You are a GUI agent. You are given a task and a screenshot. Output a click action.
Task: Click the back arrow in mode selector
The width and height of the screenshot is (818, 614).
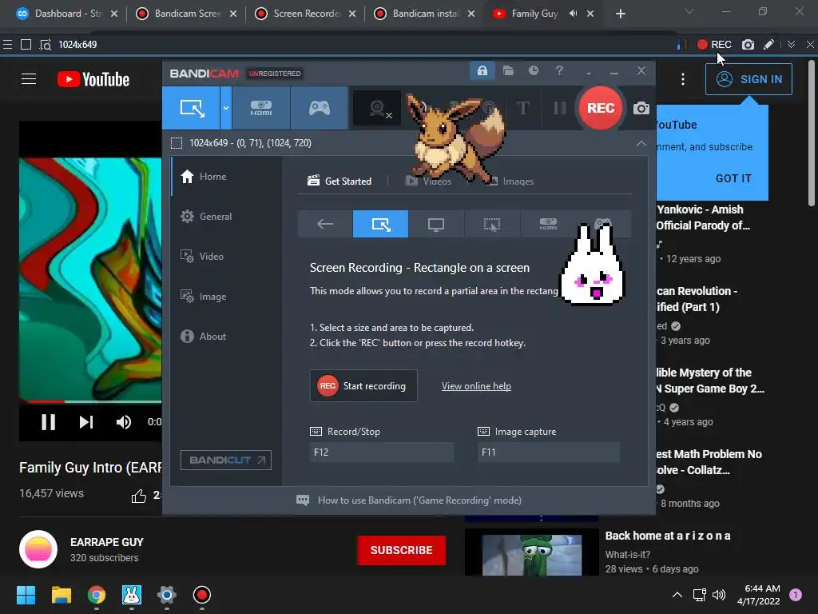325,224
